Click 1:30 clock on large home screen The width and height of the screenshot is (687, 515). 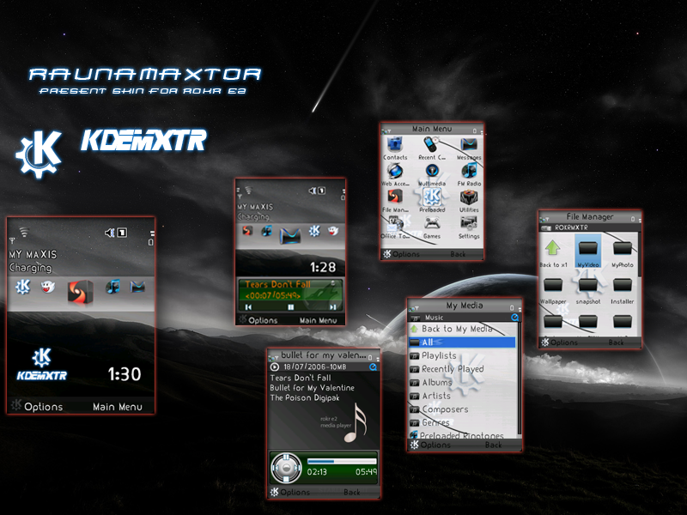click(125, 374)
